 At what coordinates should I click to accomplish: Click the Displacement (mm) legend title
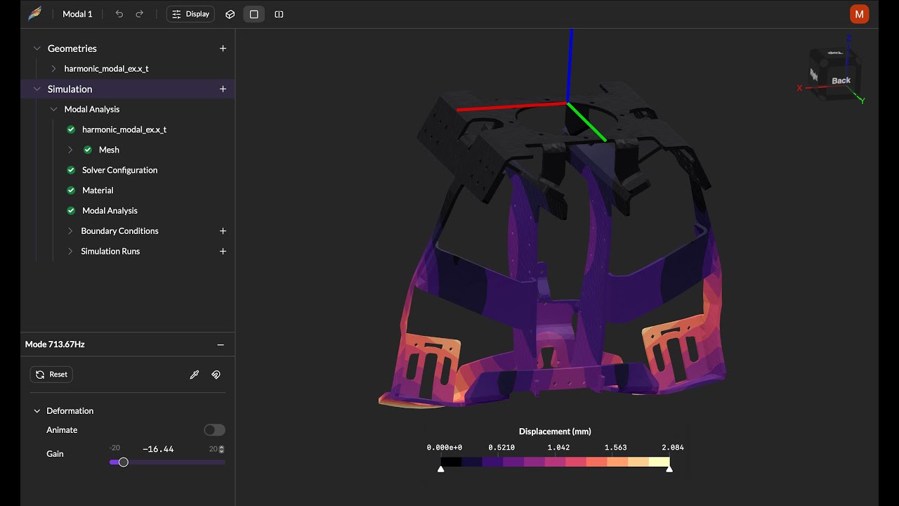point(555,432)
